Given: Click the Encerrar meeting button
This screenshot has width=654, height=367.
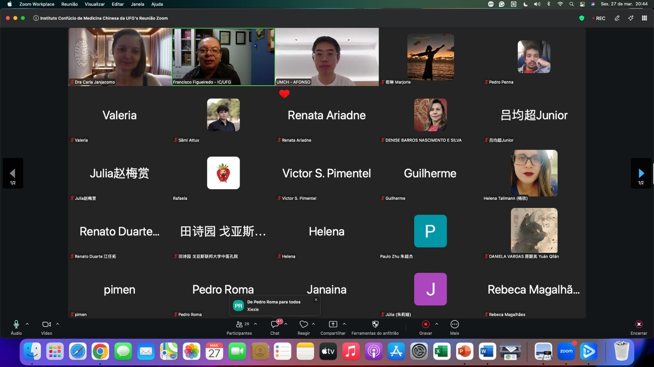Looking at the screenshot, I should [x=638, y=325].
